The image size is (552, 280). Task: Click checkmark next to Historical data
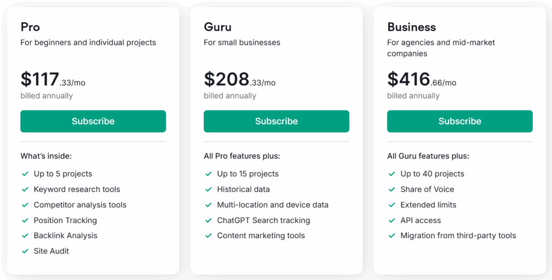208,190
